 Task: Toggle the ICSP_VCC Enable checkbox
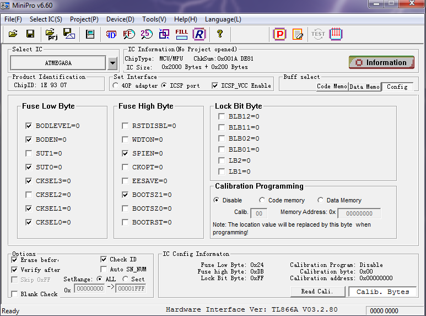pos(215,85)
